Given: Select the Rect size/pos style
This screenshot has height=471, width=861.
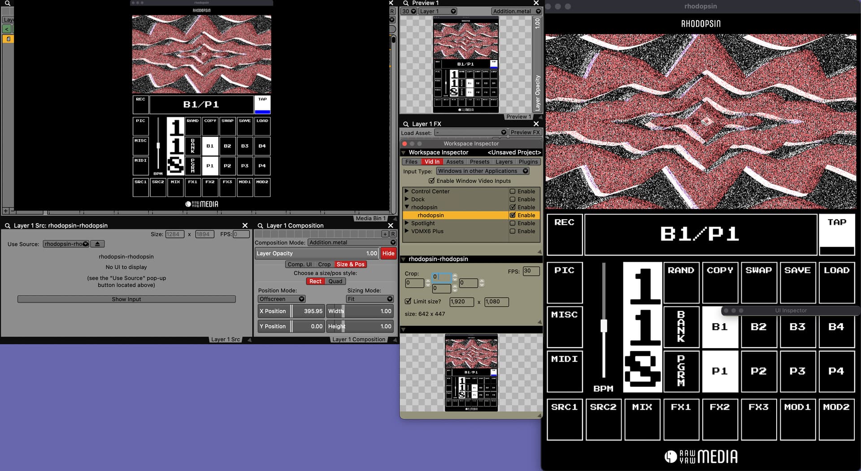Looking at the screenshot, I should click(x=315, y=281).
